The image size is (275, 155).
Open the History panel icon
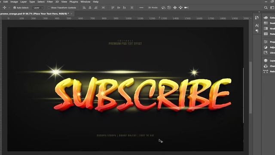pos(257,18)
